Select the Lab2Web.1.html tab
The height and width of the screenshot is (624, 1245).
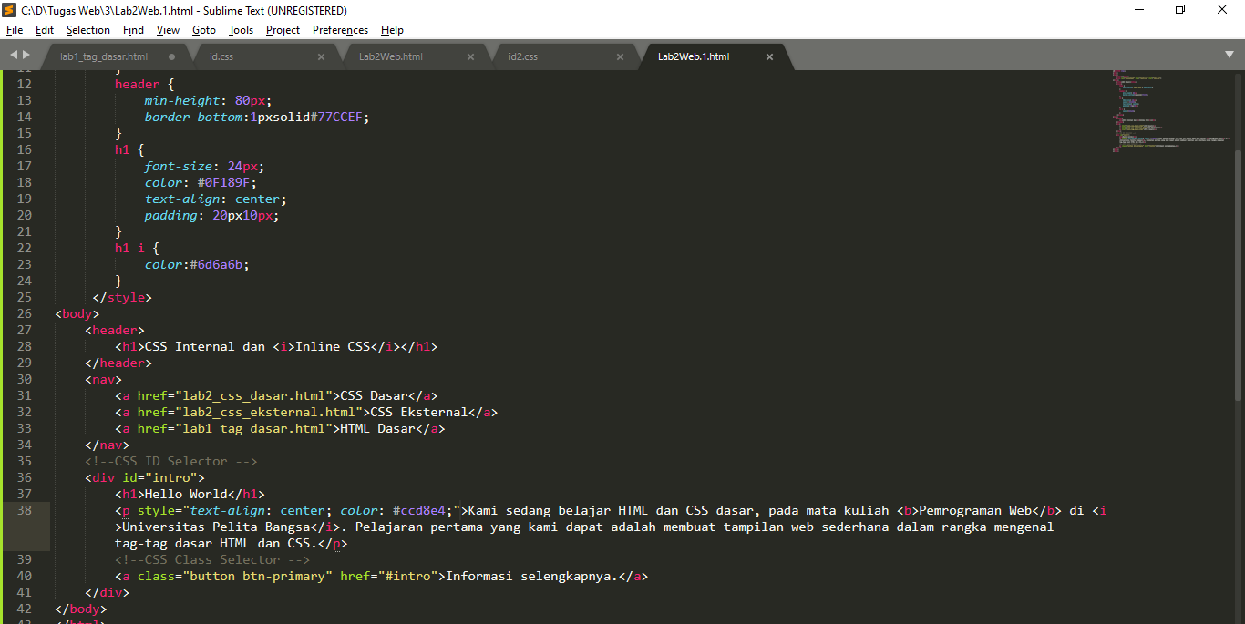click(x=694, y=56)
